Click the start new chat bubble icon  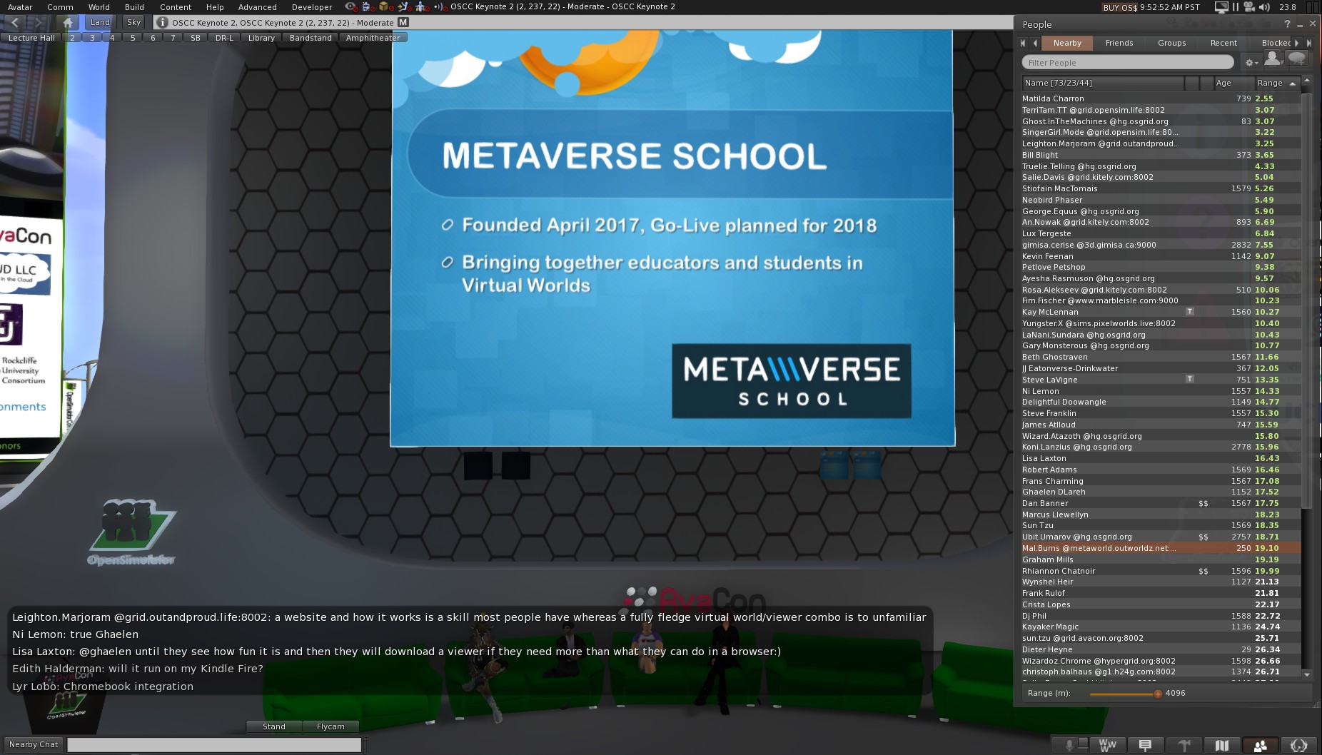[1297, 59]
